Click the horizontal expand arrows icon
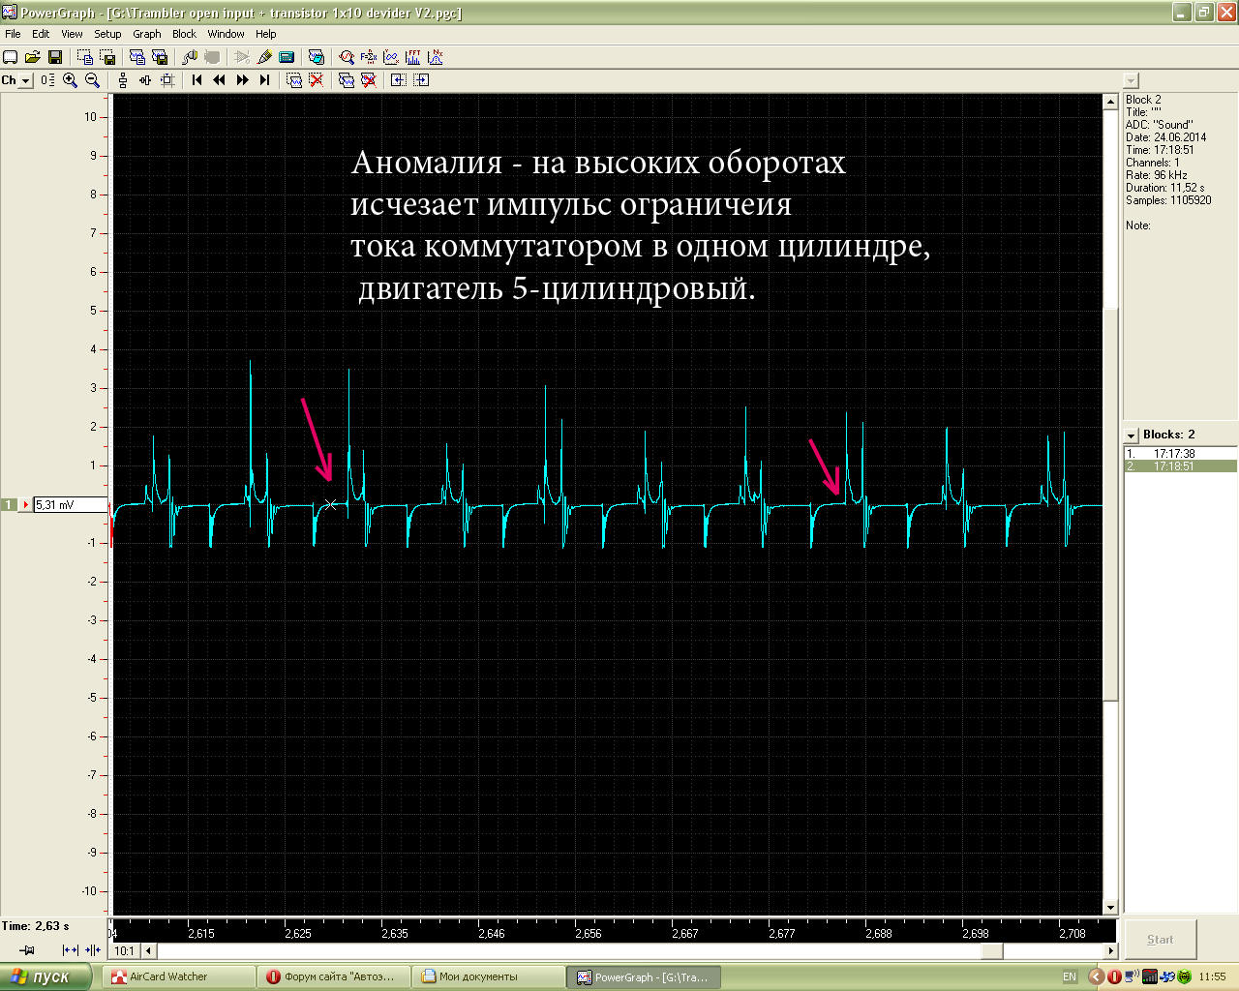This screenshot has height=991, width=1239. 70,950
